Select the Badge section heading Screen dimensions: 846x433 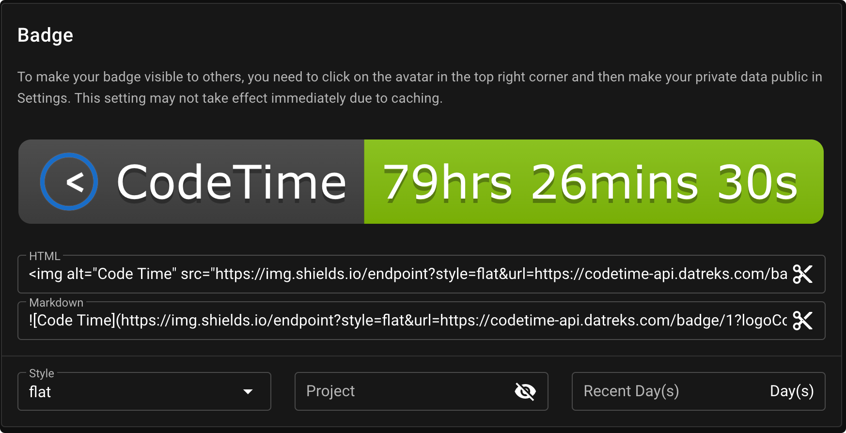(x=45, y=34)
